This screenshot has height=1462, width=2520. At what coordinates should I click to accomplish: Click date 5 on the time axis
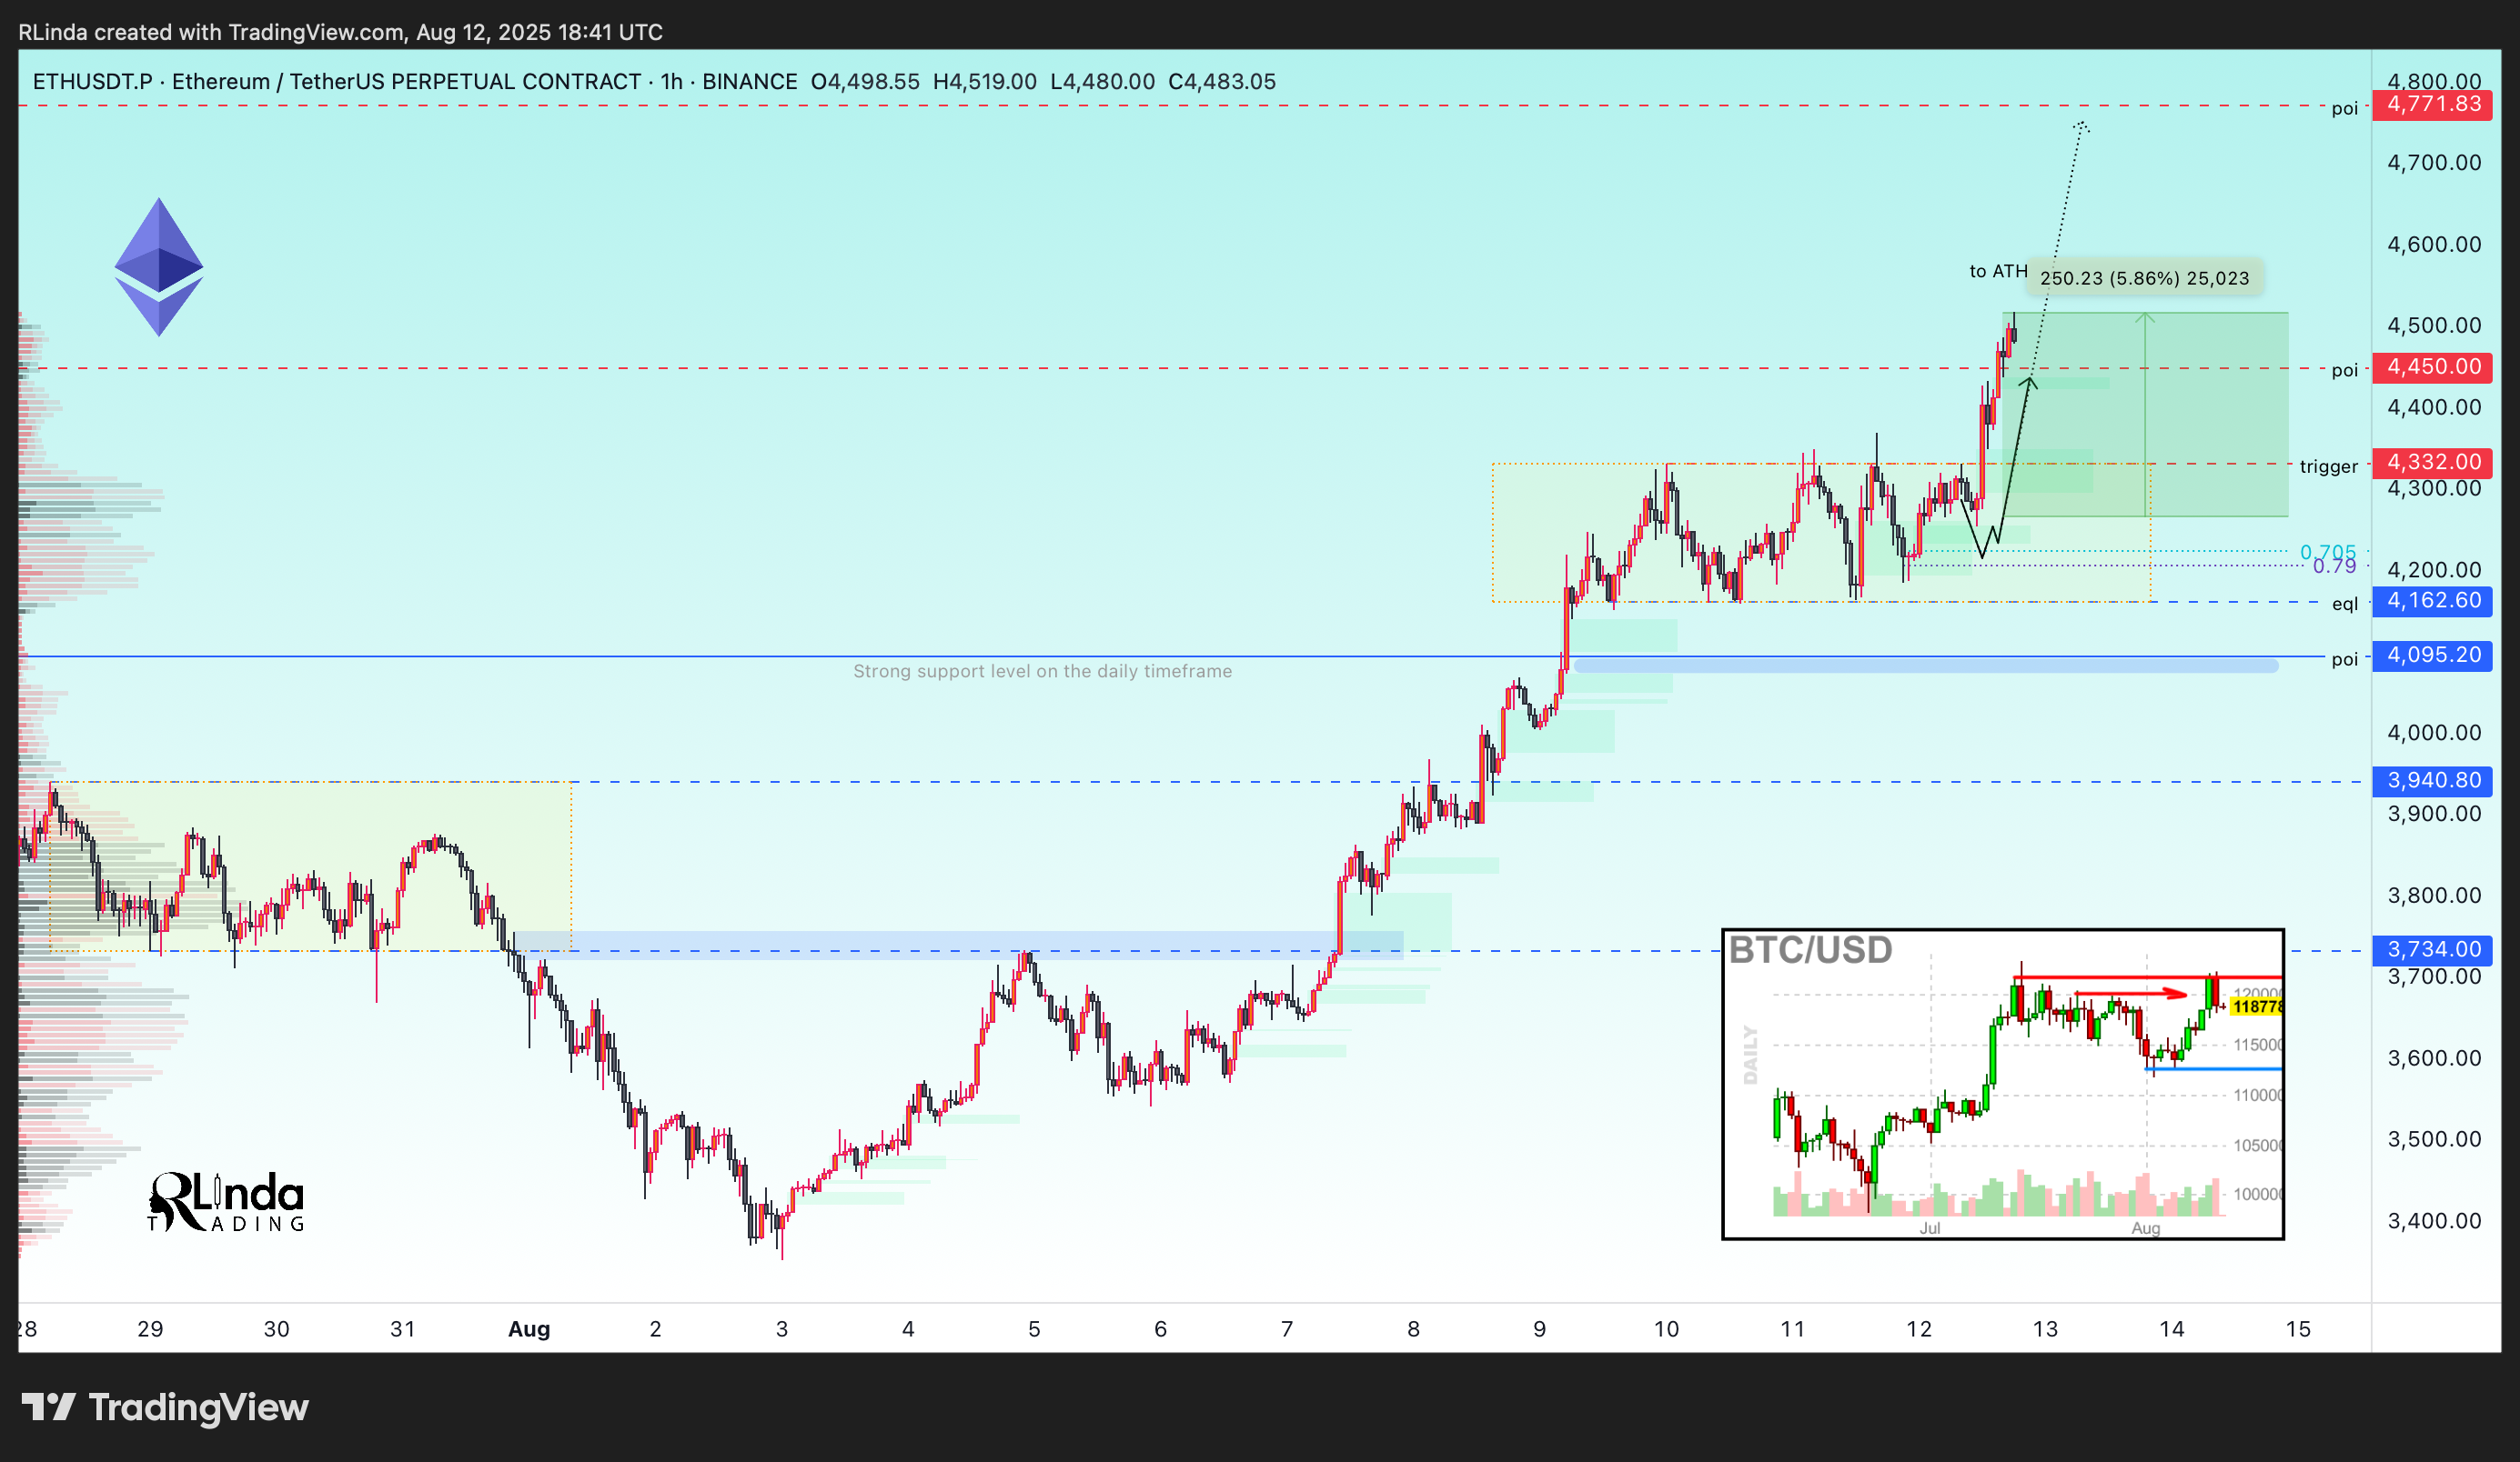coord(1034,1329)
